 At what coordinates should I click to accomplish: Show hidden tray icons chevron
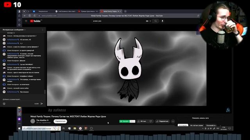pos(203,128)
